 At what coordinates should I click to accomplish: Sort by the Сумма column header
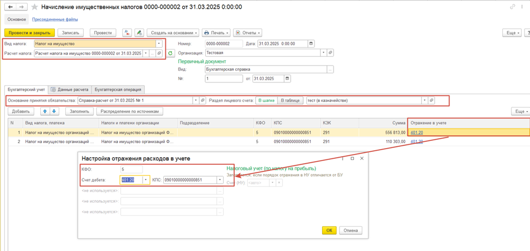pyautogui.click(x=383, y=123)
